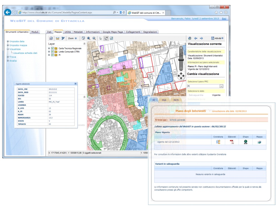Click the zoom in magnifier tool

pos(89,38)
